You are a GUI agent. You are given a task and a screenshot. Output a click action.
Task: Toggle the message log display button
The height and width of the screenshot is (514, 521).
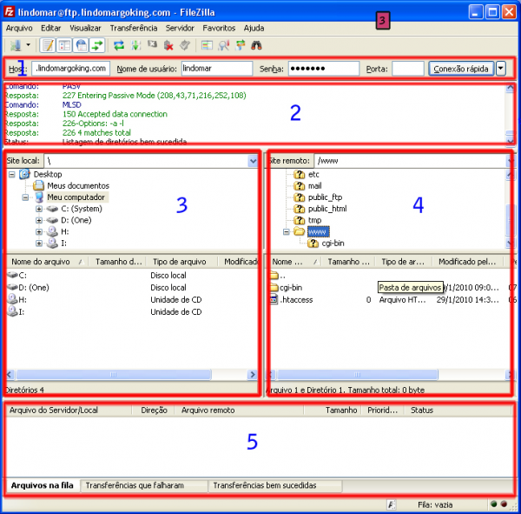tap(48, 45)
